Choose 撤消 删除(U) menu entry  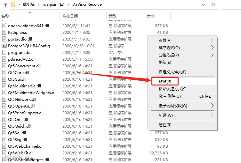[182, 96]
